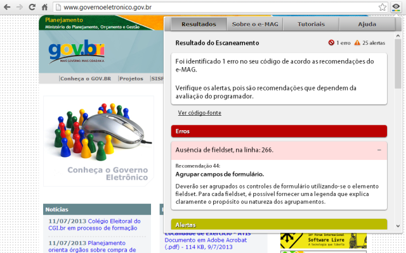Click the panel scrollbar down arrow

(398, 227)
